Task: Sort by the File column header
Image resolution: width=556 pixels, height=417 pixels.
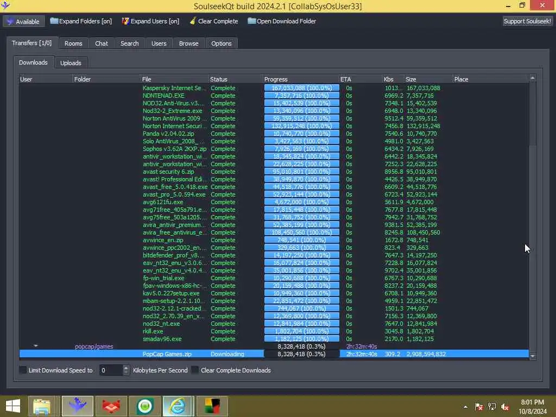Action: (x=174, y=79)
